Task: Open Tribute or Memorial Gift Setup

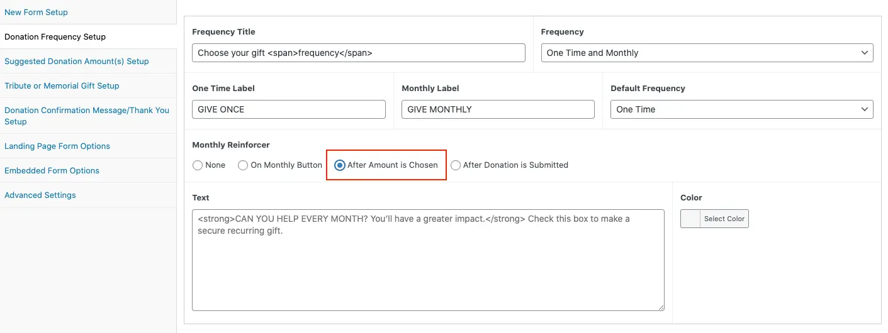Action: click(x=62, y=85)
